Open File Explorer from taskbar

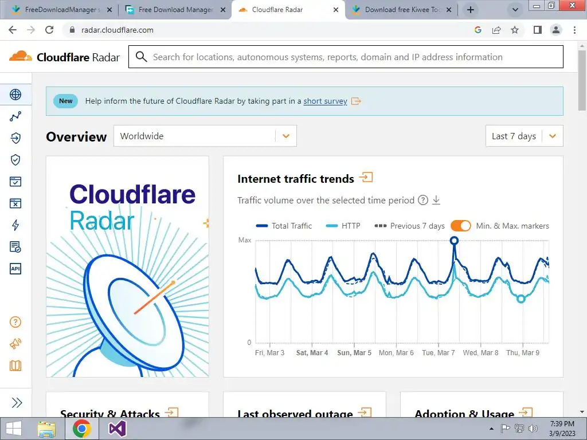[x=46, y=429]
